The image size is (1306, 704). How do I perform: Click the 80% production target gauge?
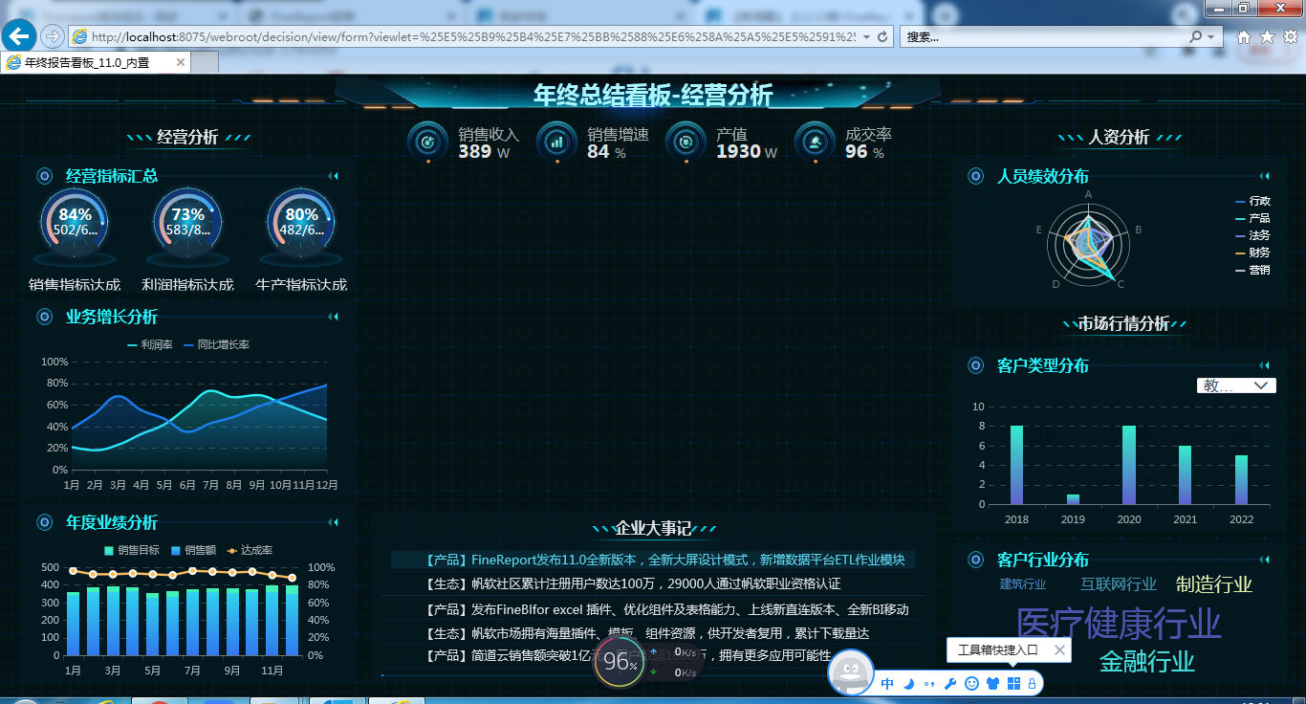pyautogui.click(x=301, y=224)
